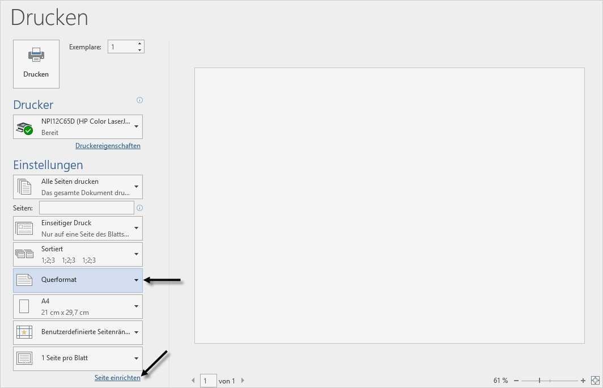Click the large Drucken print button

click(x=36, y=64)
